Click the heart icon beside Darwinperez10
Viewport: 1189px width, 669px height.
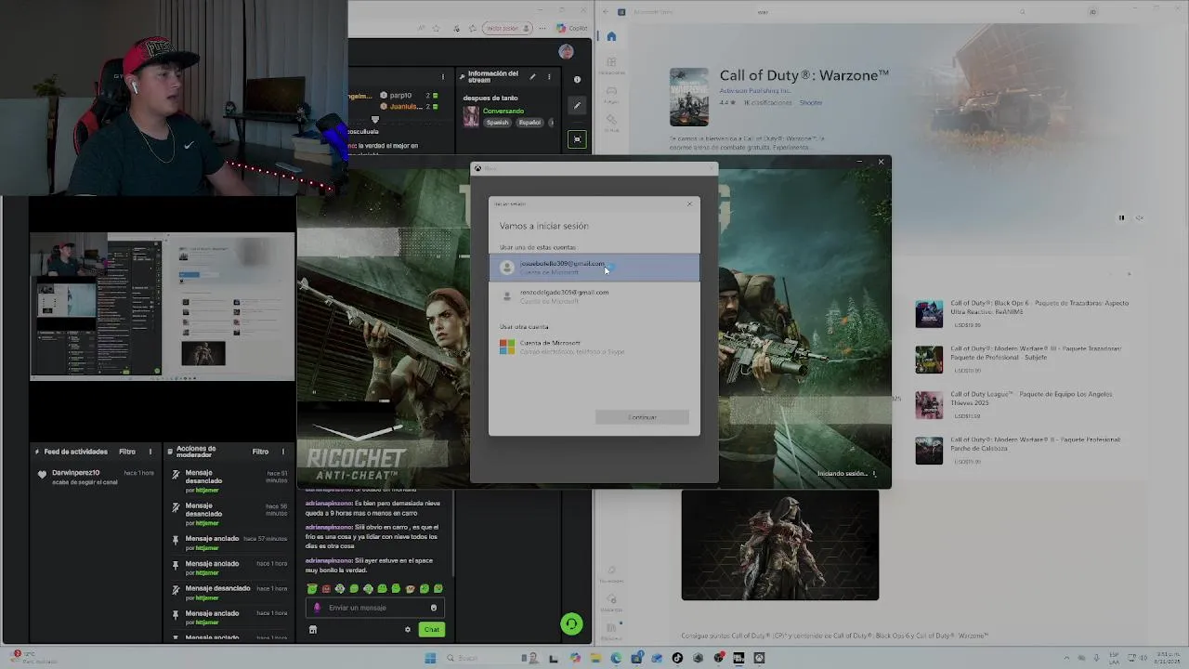tap(42, 474)
